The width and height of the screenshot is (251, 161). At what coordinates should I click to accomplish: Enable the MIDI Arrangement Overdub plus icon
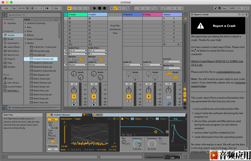click(x=112, y=8)
